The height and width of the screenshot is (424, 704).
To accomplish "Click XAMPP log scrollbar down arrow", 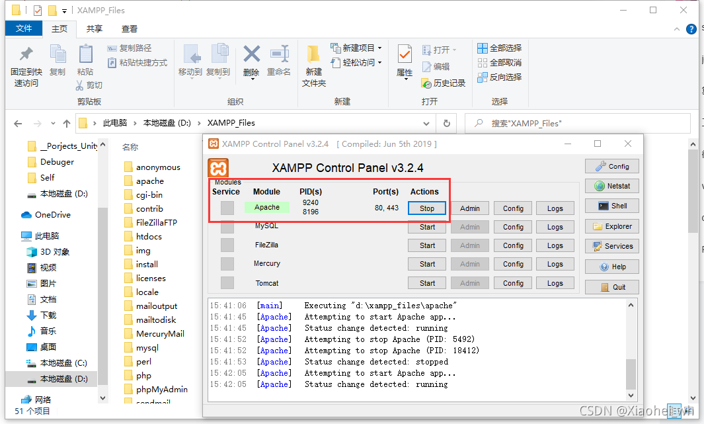I will [631, 396].
